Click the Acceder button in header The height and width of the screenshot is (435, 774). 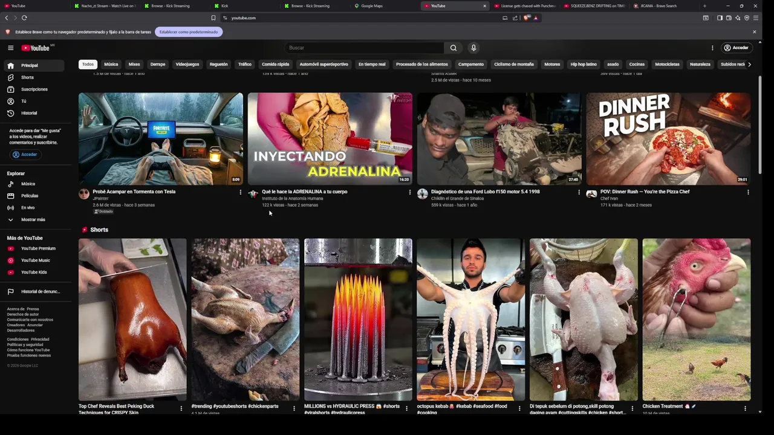737,48
